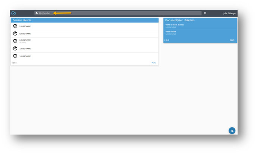Screen dimensions: 257x154
Task: Open the 7, FIRSTNAME patient record
Action: pyautogui.click(x=26, y=49)
